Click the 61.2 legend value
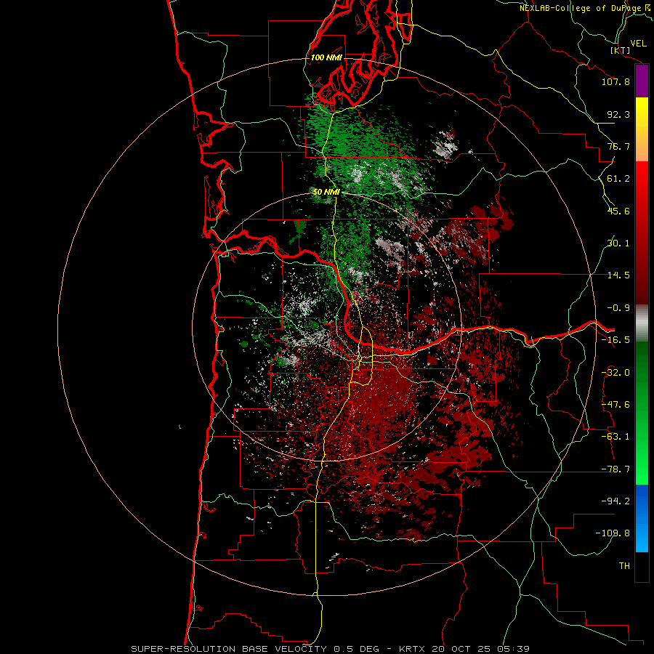654x654 pixels. tap(618, 179)
